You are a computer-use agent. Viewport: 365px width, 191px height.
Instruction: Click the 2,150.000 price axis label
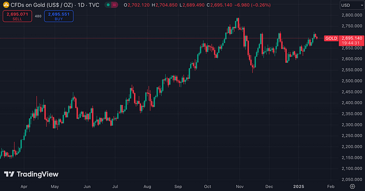352,158
